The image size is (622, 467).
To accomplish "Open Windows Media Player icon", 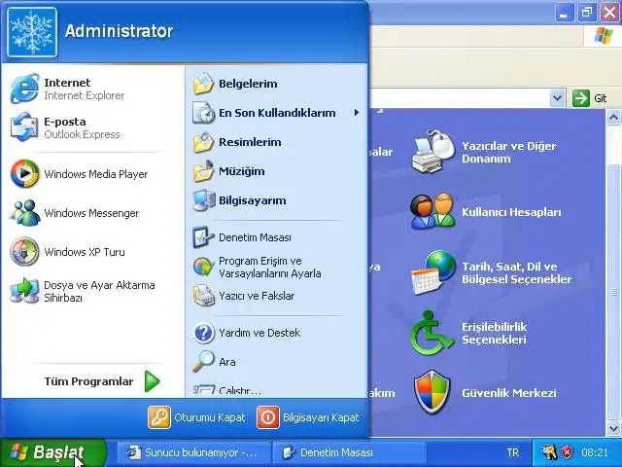I will click(24, 173).
